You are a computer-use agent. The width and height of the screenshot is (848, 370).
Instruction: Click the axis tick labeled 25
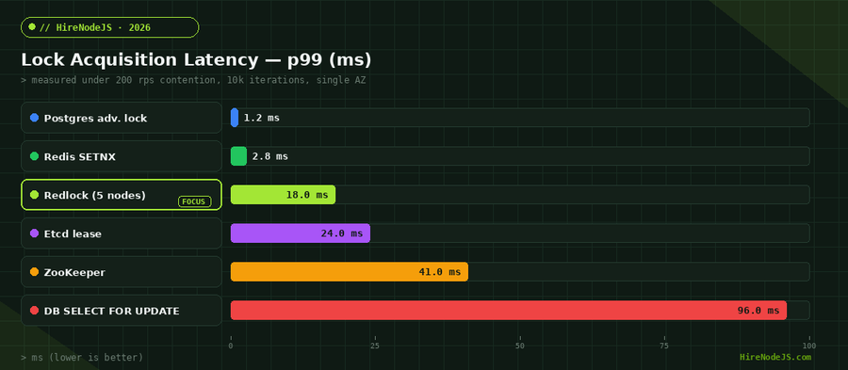click(x=375, y=346)
